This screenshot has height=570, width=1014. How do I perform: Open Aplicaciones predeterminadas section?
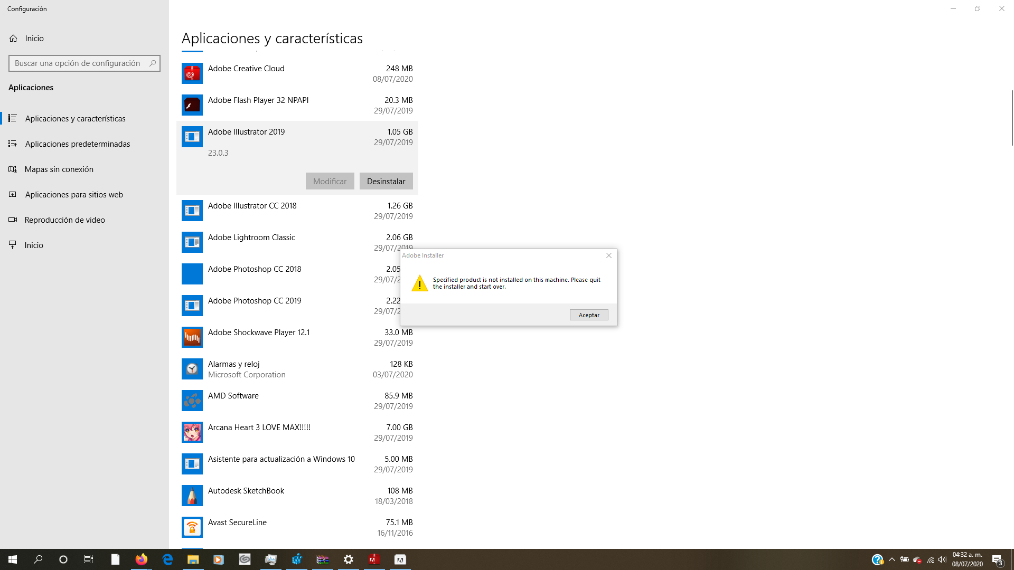coord(77,144)
